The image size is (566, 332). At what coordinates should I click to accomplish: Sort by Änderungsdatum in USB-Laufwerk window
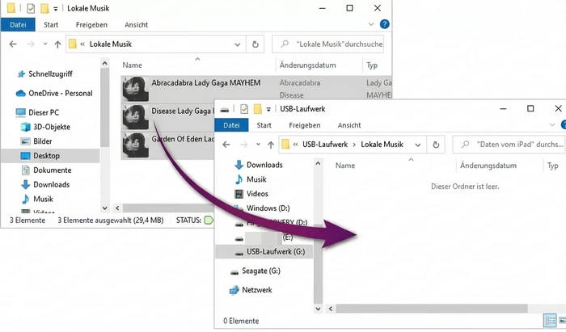coord(488,166)
